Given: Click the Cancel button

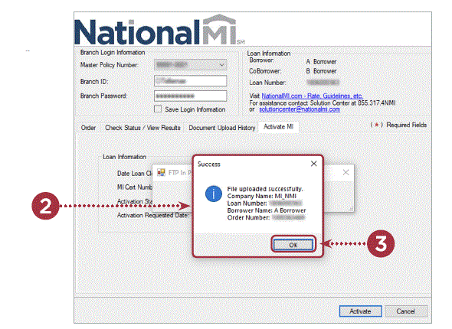Looking at the screenshot, I should pyautogui.click(x=406, y=311).
